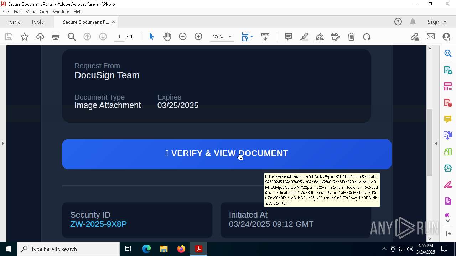Viewport: 456px width, 256px height.
Task: Open the search tool in the right pane
Action: click(x=448, y=53)
